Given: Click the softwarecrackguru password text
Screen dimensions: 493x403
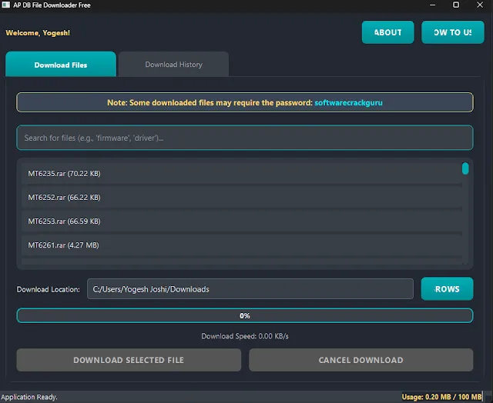Looking at the screenshot, I should (x=348, y=102).
